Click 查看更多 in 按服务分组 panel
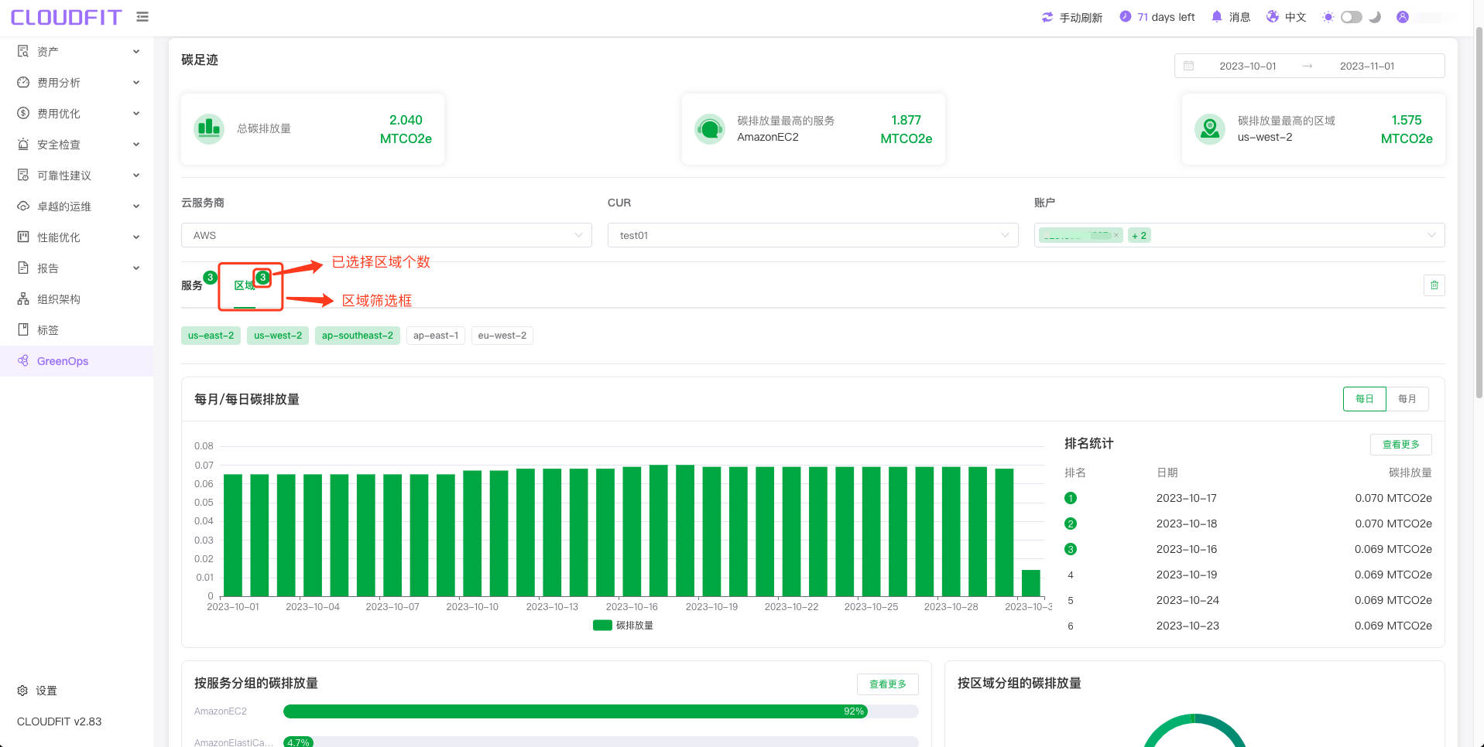 (x=888, y=684)
